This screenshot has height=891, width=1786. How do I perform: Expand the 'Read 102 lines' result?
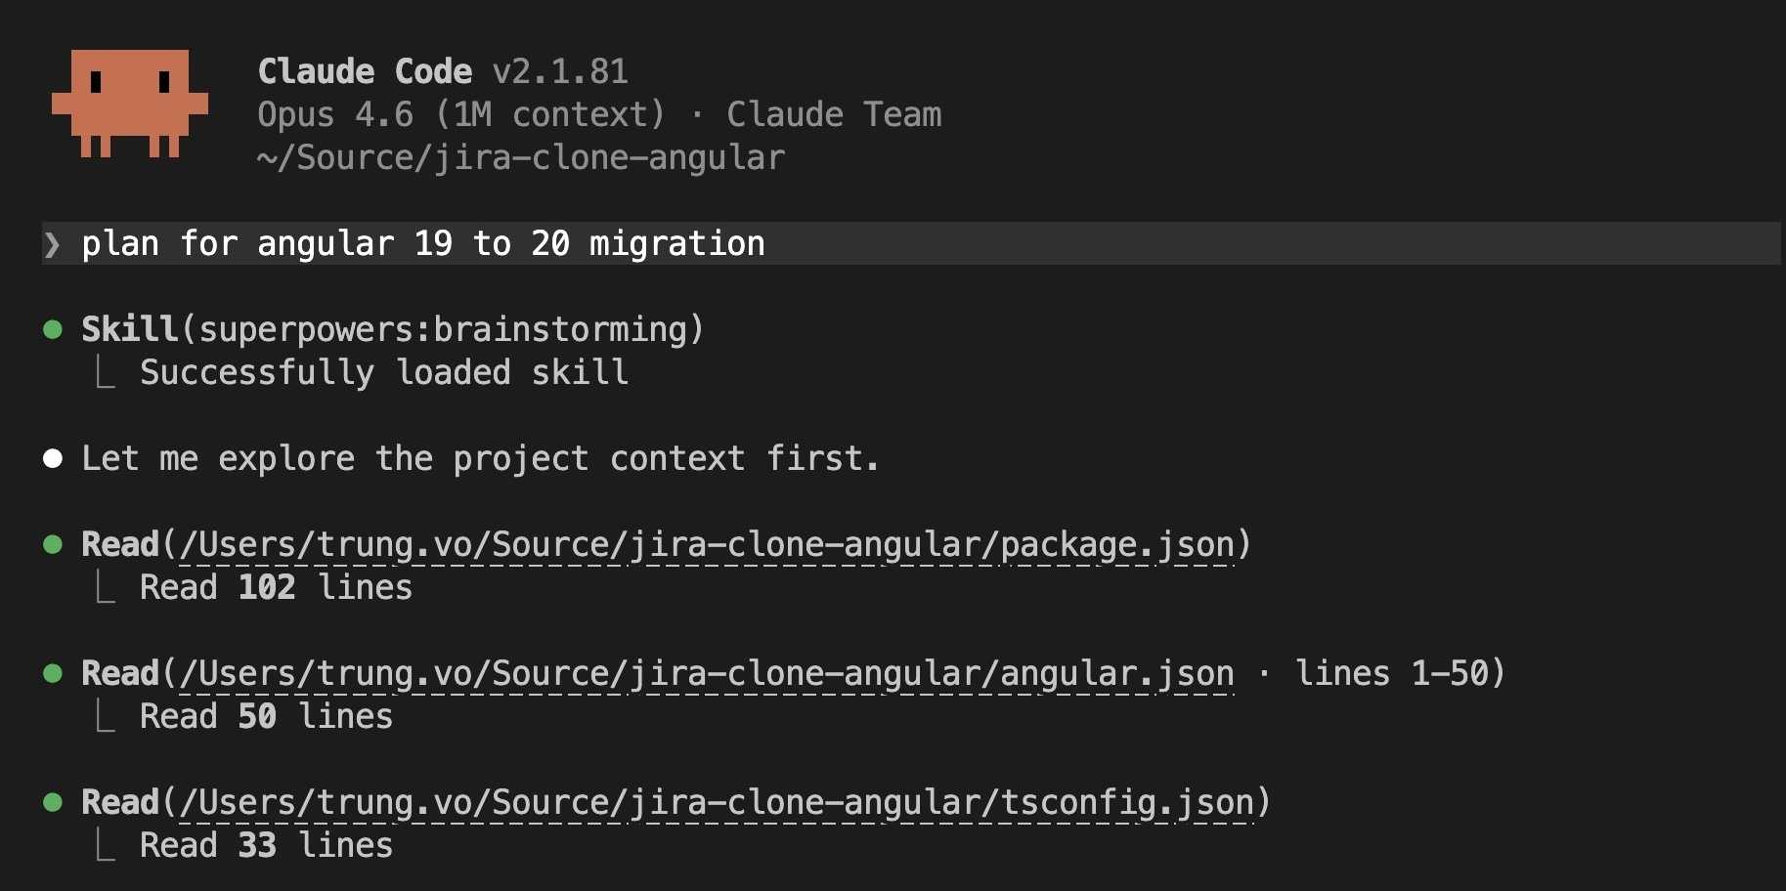[x=276, y=587]
